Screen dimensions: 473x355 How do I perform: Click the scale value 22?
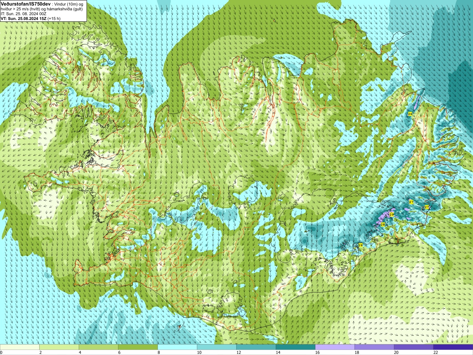[436, 352]
